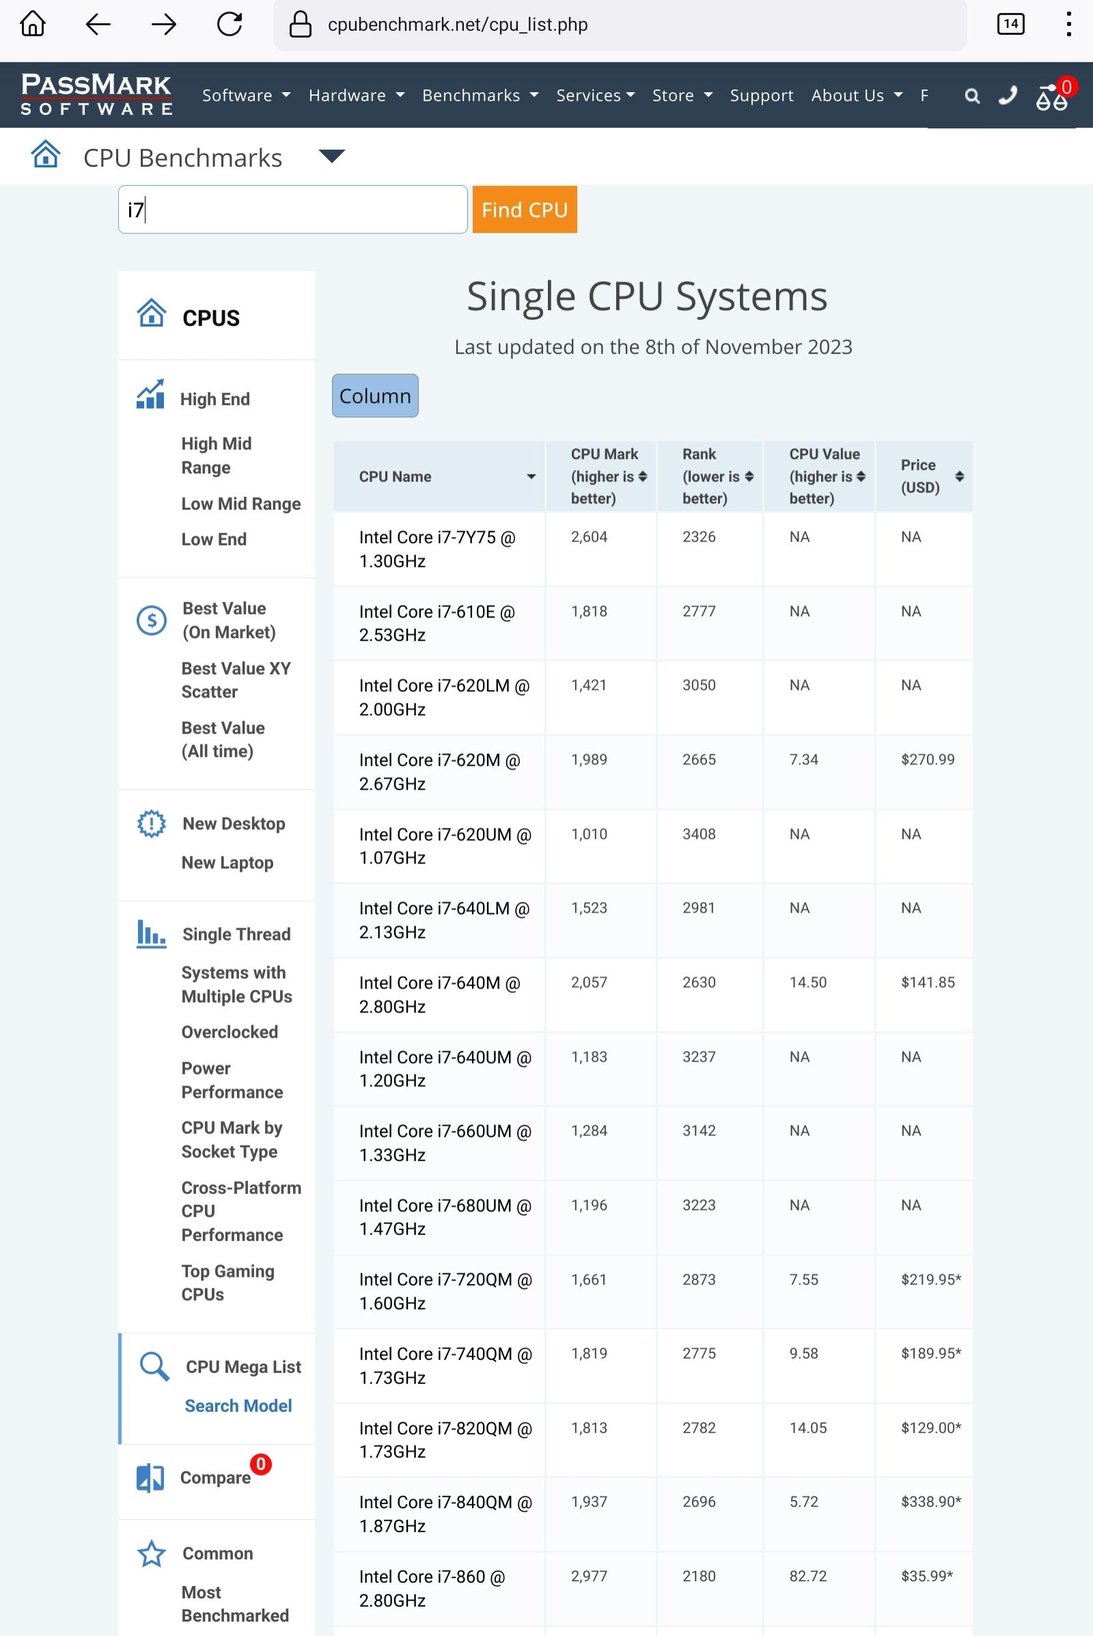Open High Mid Range in sidebar

click(216, 455)
